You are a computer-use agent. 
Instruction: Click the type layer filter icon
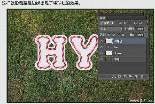click(x=130, y=23)
